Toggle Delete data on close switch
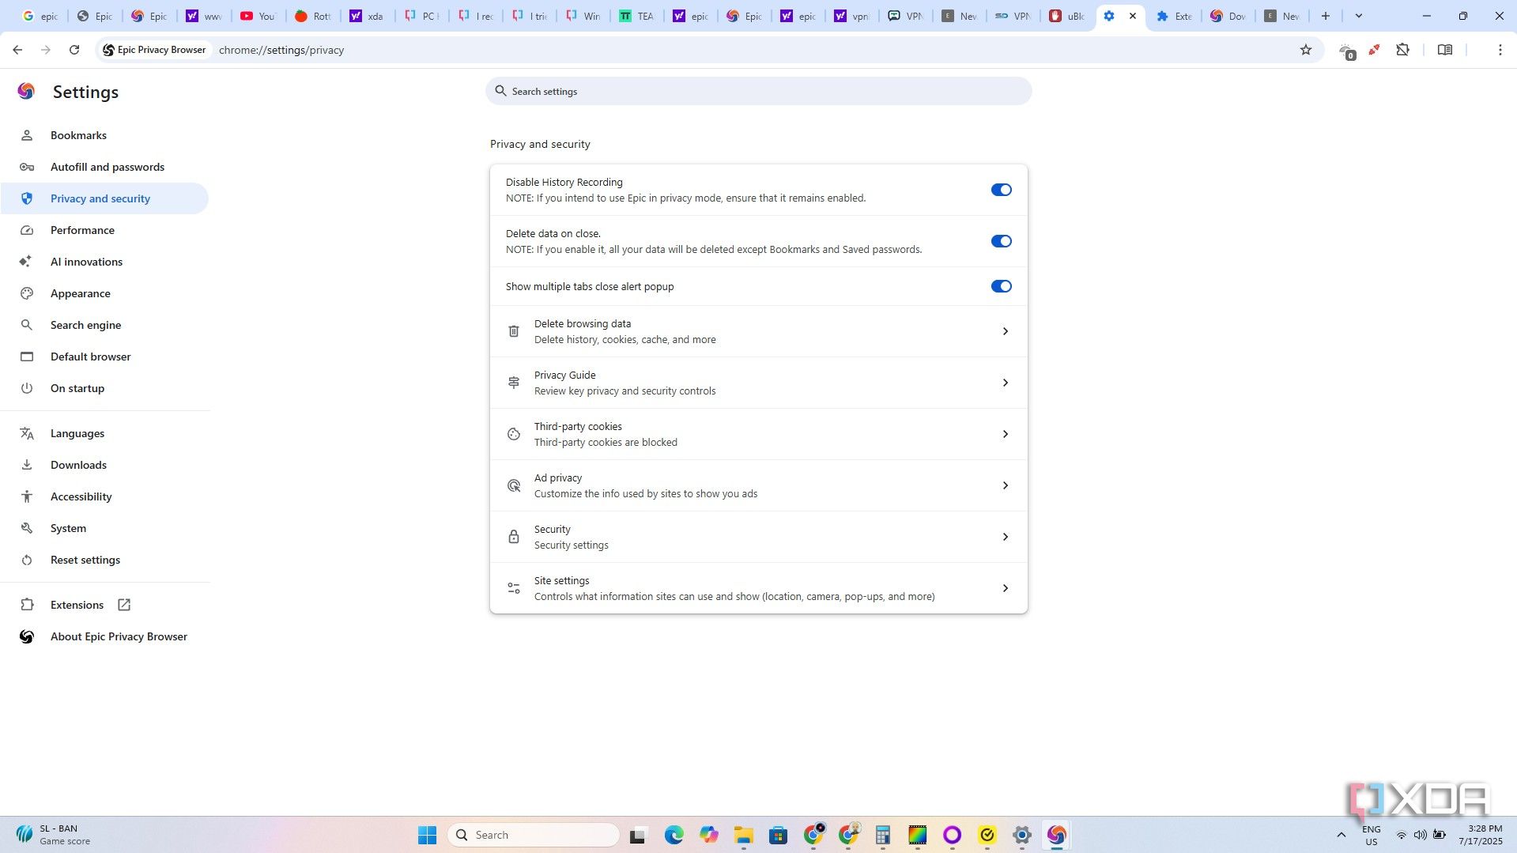Viewport: 1517px width, 853px height. (x=1001, y=241)
